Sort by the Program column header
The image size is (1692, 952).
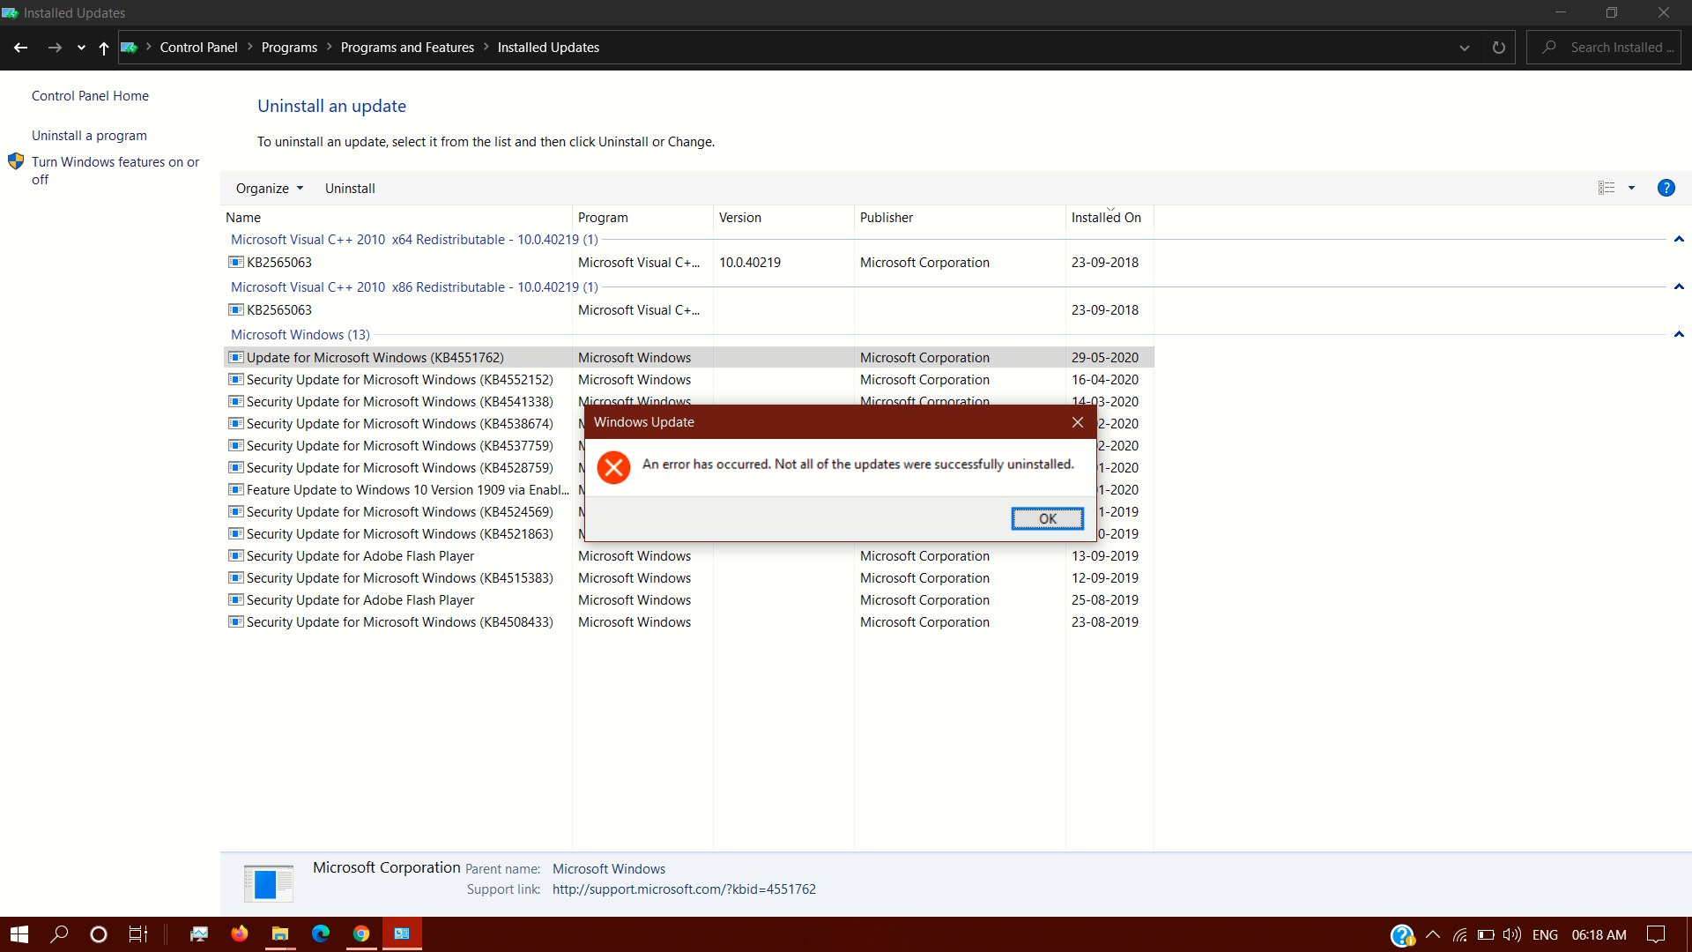click(642, 218)
